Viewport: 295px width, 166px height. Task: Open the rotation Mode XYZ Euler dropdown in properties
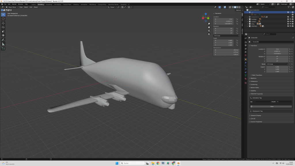[x=277, y=64]
